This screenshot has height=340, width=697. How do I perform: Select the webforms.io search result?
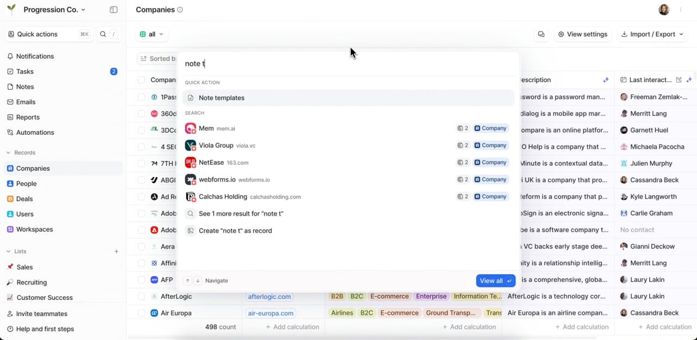[348, 180]
